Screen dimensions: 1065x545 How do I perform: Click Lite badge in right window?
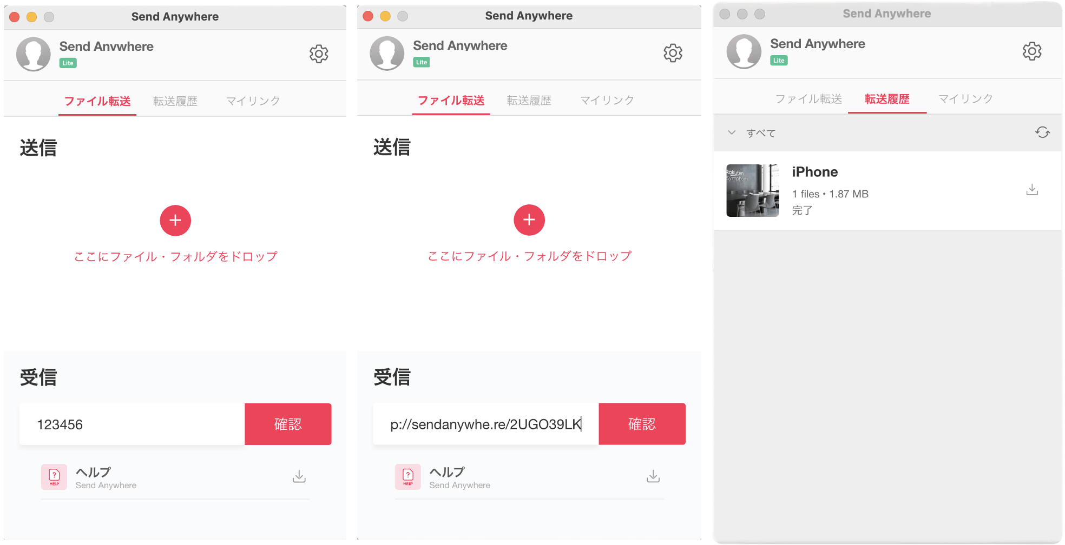click(779, 61)
